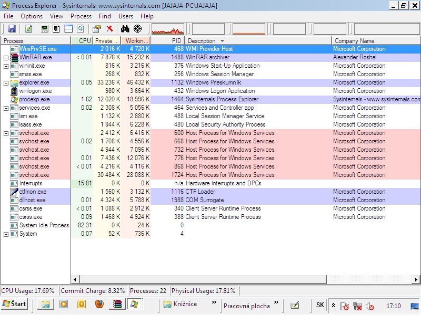Collapse the explorer.exe tree node
This screenshot has width=421, height=315.
point(6,83)
